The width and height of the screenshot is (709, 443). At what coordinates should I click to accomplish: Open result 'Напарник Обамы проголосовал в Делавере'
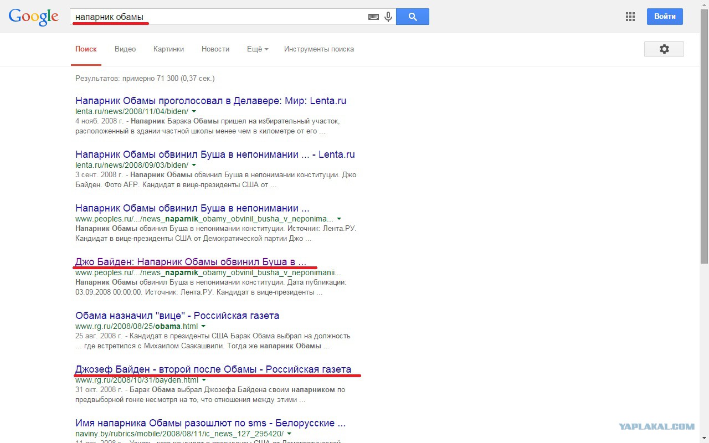coord(210,101)
